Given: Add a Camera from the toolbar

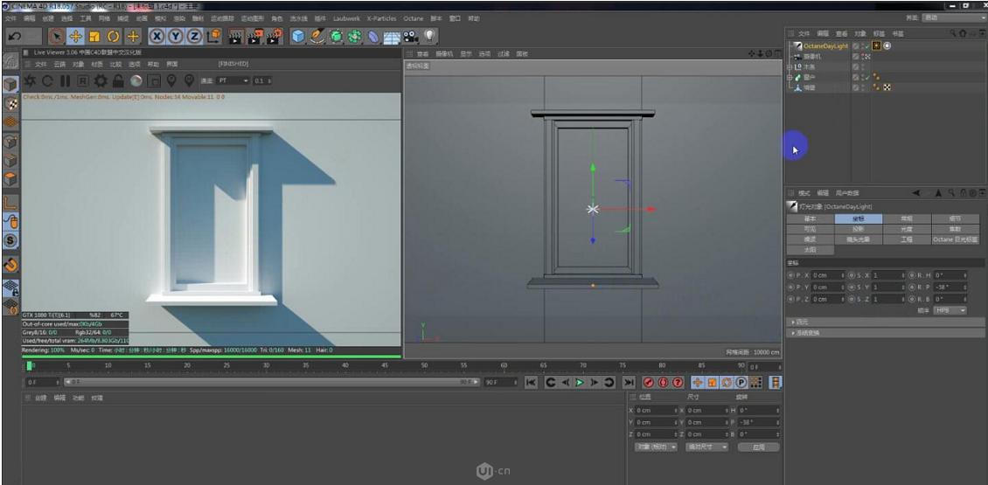Looking at the screenshot, I should click(412, 37).
